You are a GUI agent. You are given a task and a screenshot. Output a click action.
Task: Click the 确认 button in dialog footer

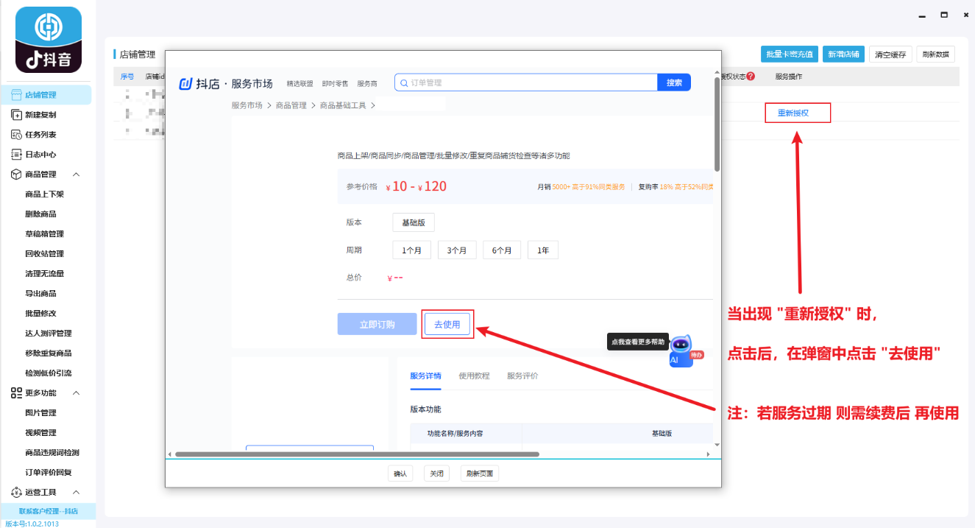click(400, 474)
